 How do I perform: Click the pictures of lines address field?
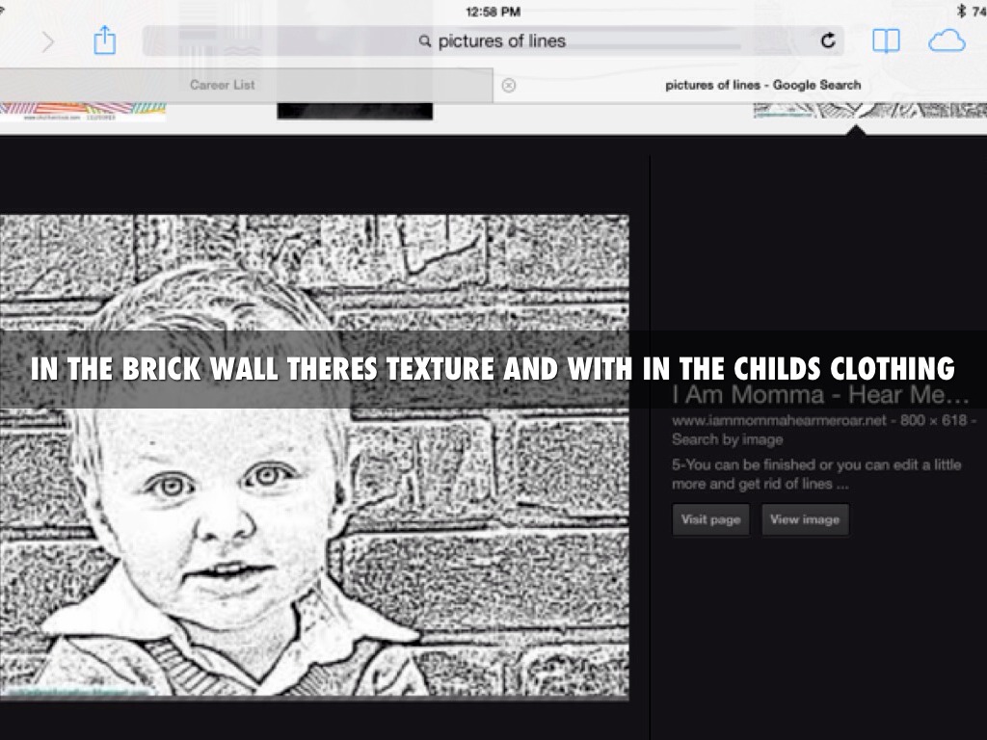click(x=493, y=41)
